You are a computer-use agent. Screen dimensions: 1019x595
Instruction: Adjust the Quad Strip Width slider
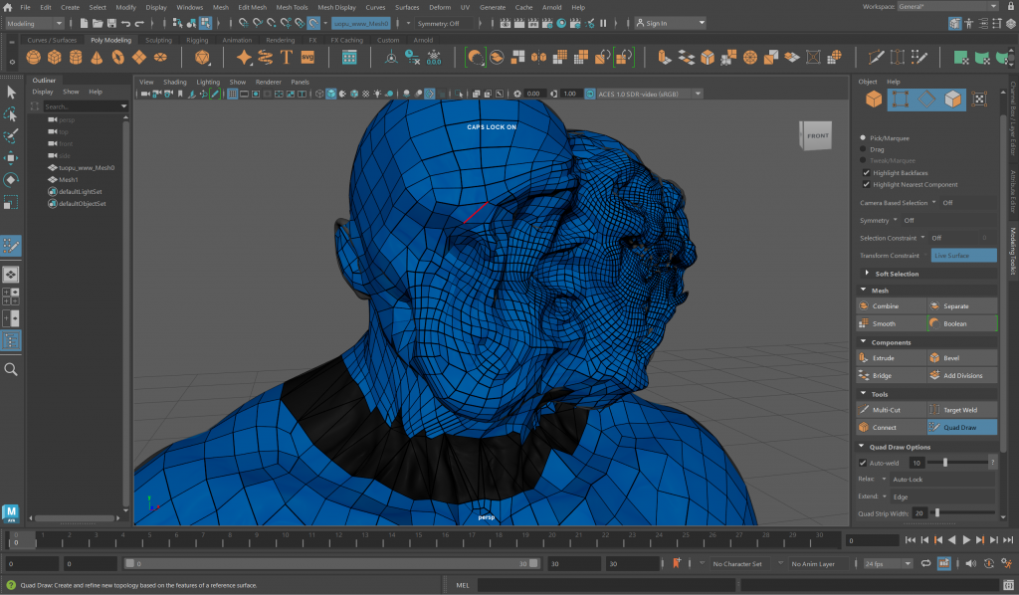coord(936,512)
